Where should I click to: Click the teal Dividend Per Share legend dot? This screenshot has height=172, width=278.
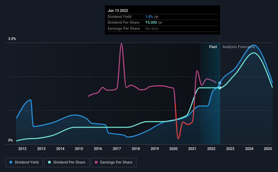click(x=49, y=162)
